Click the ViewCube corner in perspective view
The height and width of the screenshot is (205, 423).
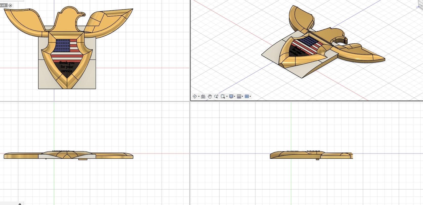pos(420,5)
